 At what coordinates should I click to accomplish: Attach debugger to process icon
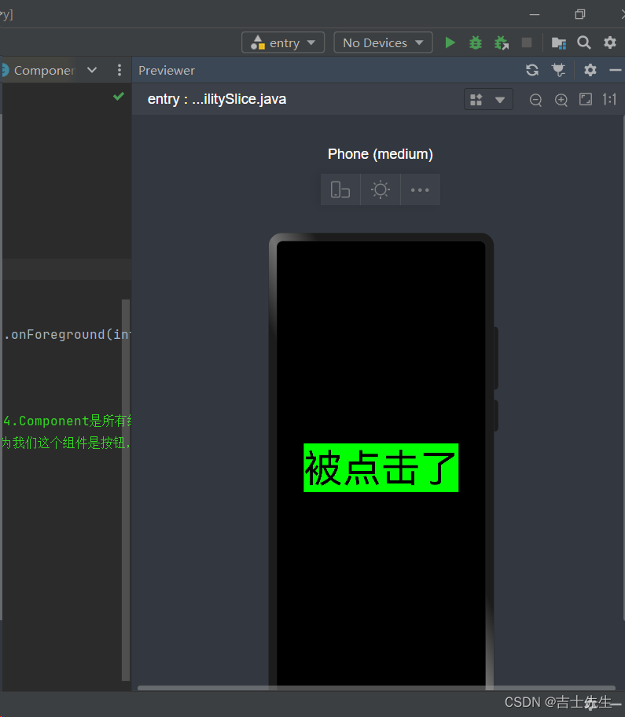tap(502, 43)
